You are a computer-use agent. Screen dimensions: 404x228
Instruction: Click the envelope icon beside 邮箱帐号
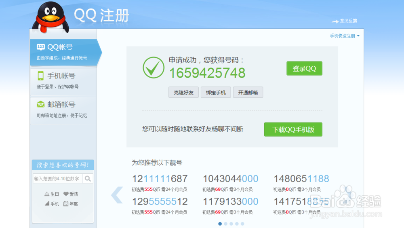coord(40,104)
